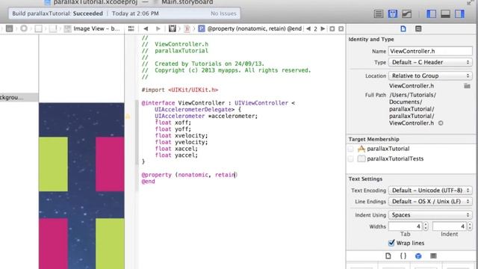The width and height of the screenshot is (478, 269).
Task: Edit the Name field ViewController.h
Action: click(x=430, y=52)
